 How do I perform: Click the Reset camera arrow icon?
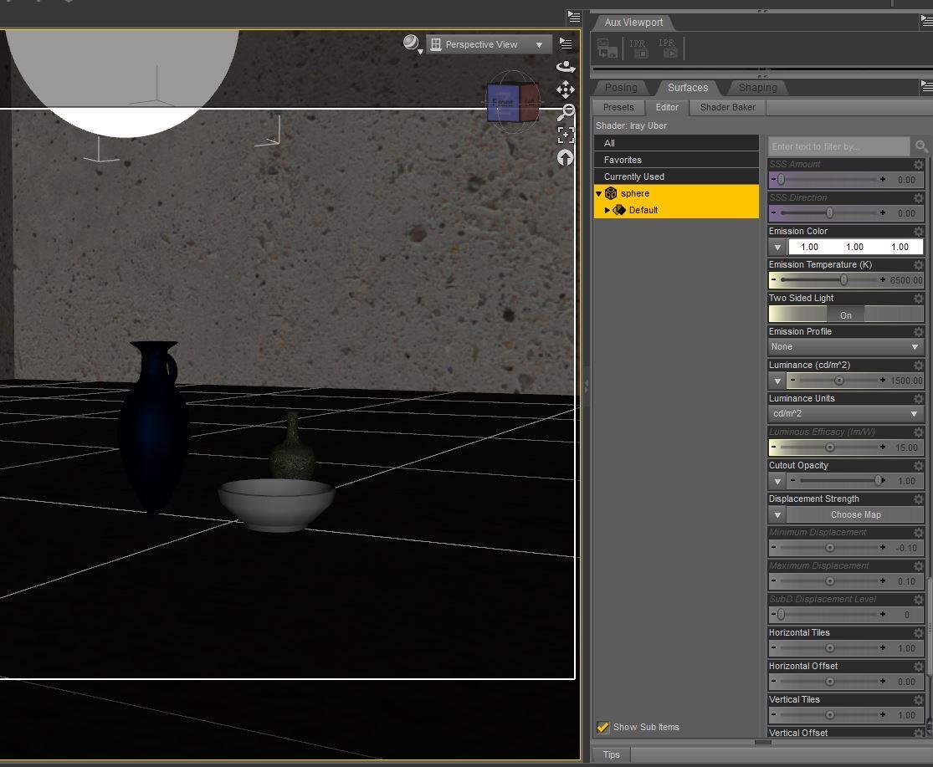click(x=566, y=157)
